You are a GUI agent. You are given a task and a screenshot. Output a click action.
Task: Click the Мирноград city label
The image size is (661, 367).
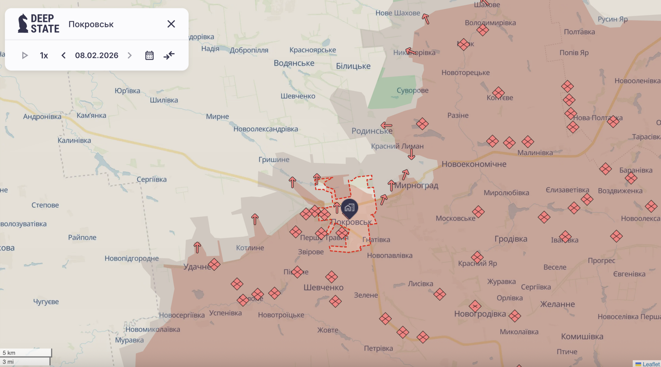coord(416,185)
